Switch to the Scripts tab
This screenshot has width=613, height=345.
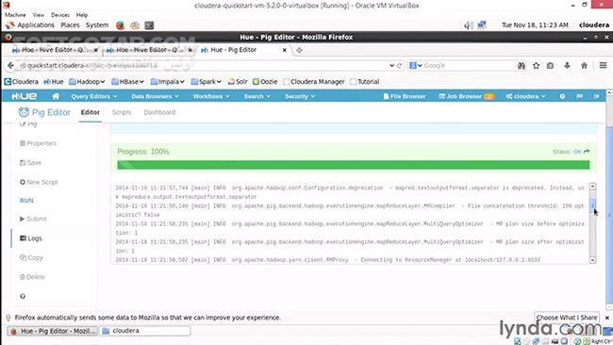pyautogui.click(x=122, y=112)
